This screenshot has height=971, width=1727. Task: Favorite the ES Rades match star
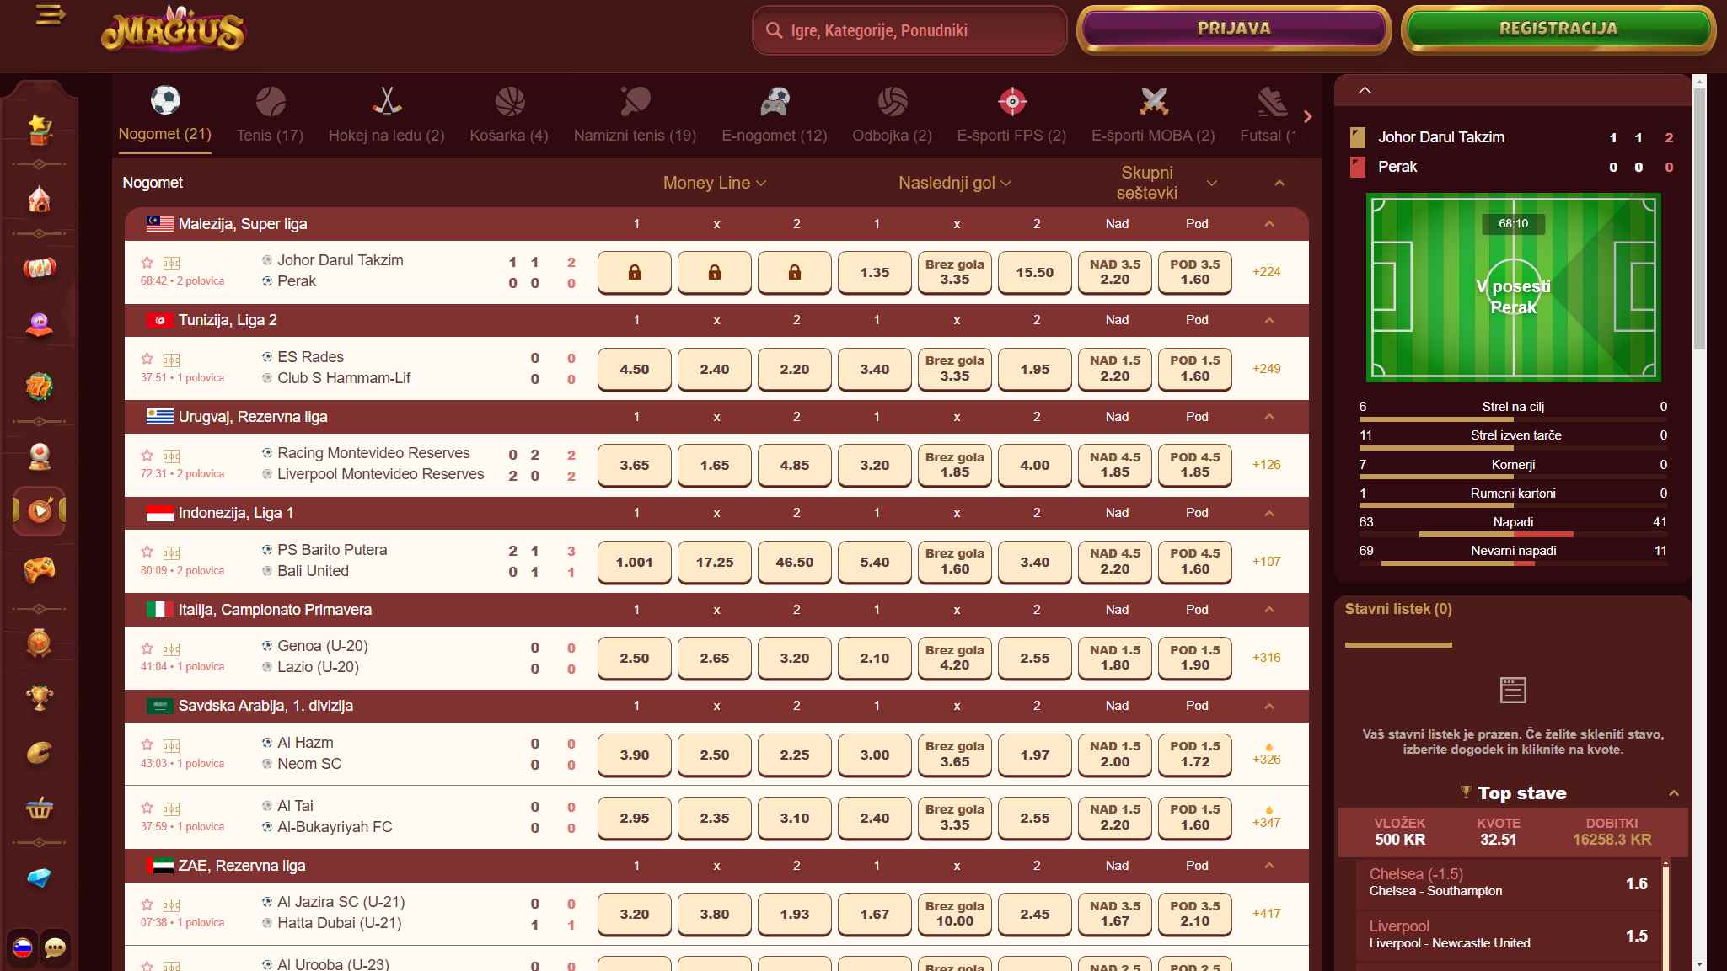[147, 359]
